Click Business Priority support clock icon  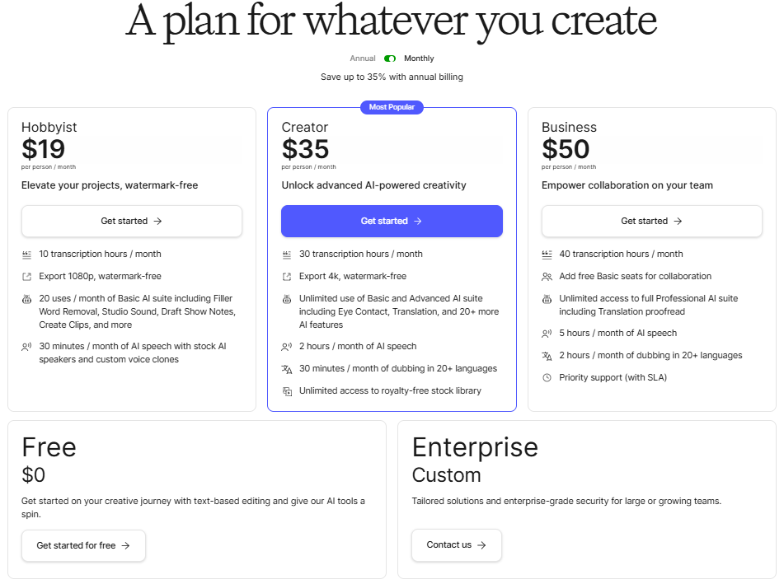coord(547,378)
